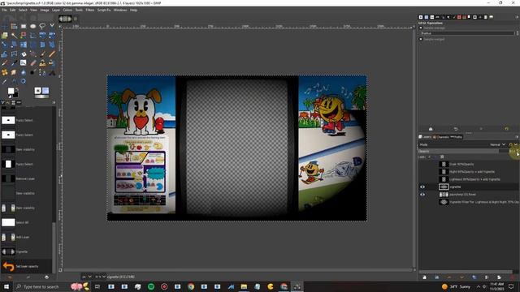Toggle Sample merged checkbox
Image resolution: width=520 pixels, height=292 pixels.
pyautogui.click(x=421, y=39)
